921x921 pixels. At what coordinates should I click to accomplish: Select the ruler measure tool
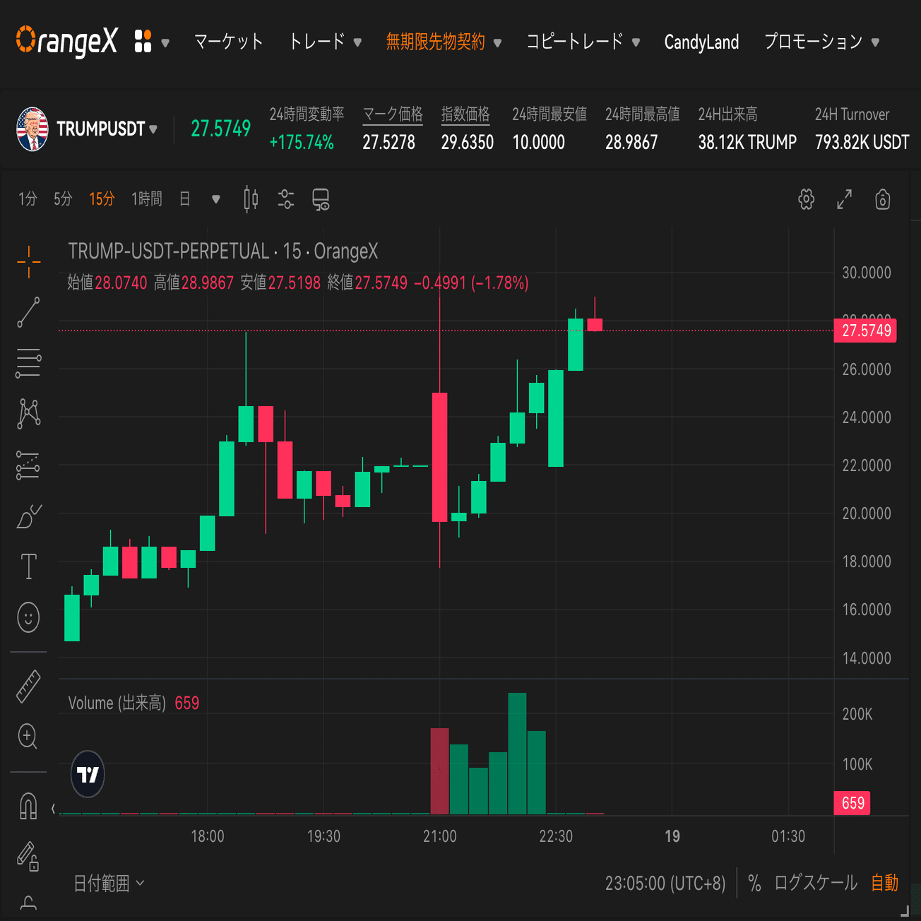28,686
